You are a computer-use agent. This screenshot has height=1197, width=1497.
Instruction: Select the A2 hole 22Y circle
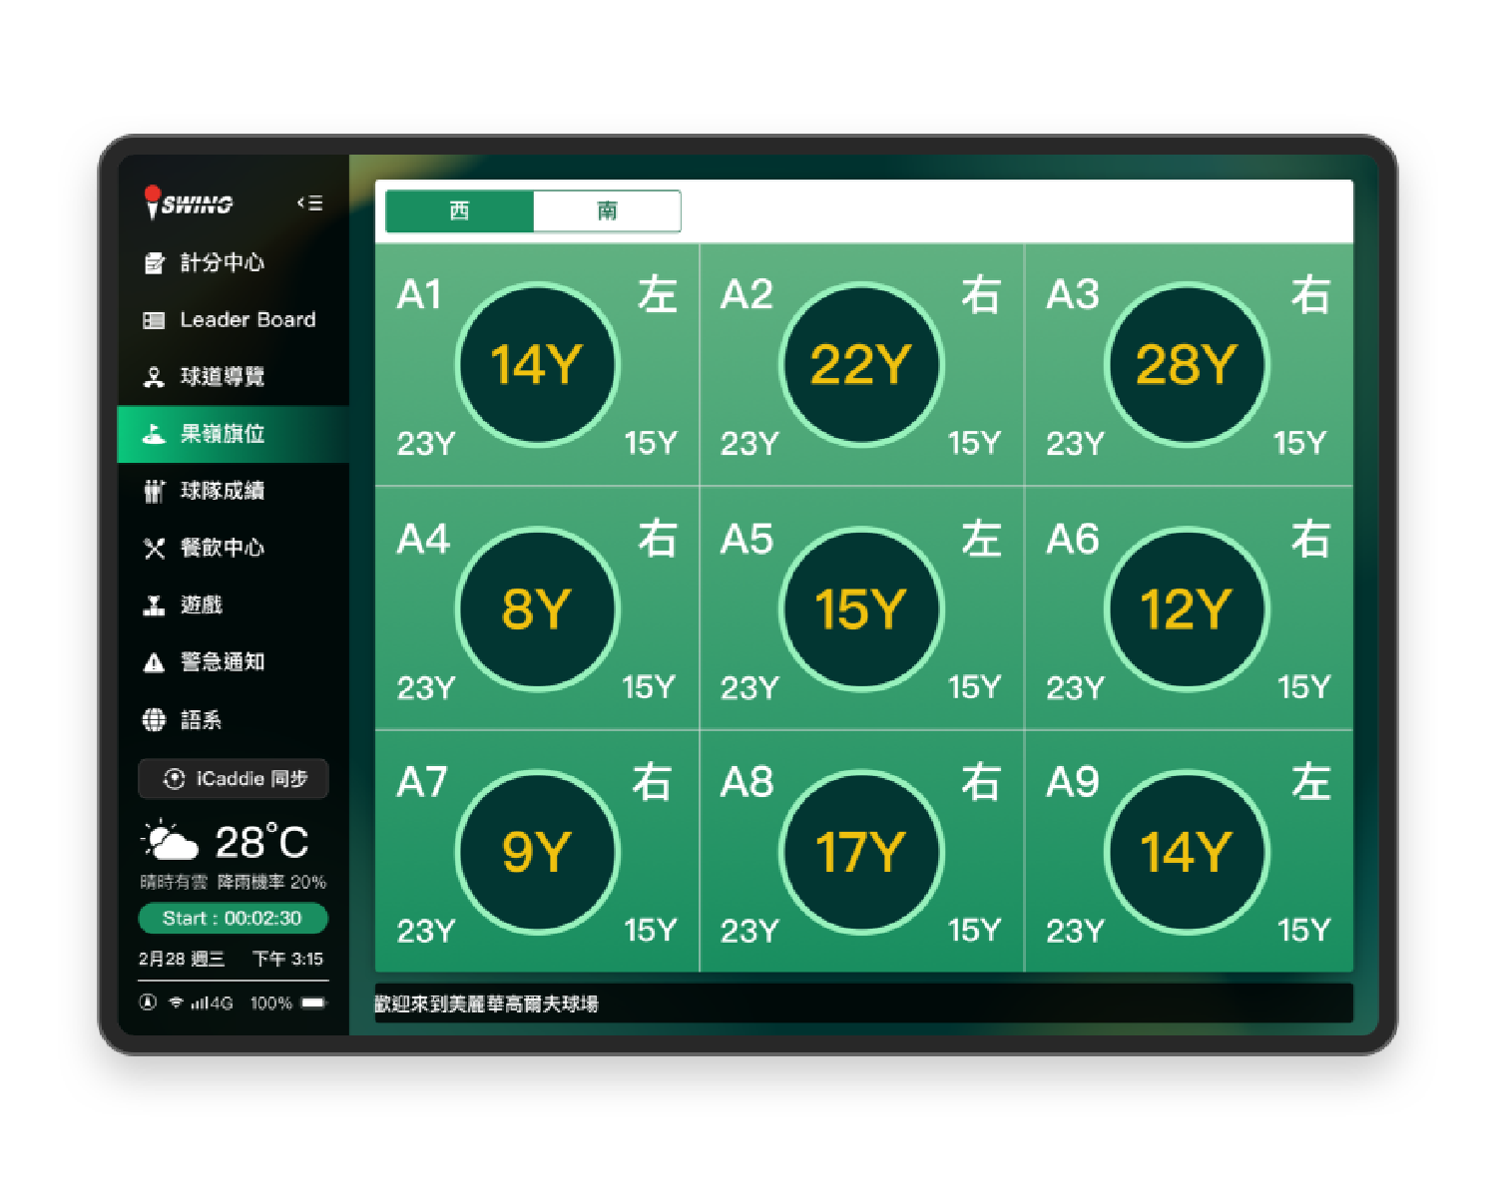[861, 364]
